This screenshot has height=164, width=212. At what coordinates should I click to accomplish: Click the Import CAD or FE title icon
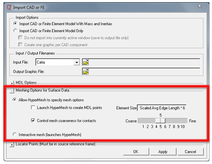pyautogui.click(x=9, y=7)
